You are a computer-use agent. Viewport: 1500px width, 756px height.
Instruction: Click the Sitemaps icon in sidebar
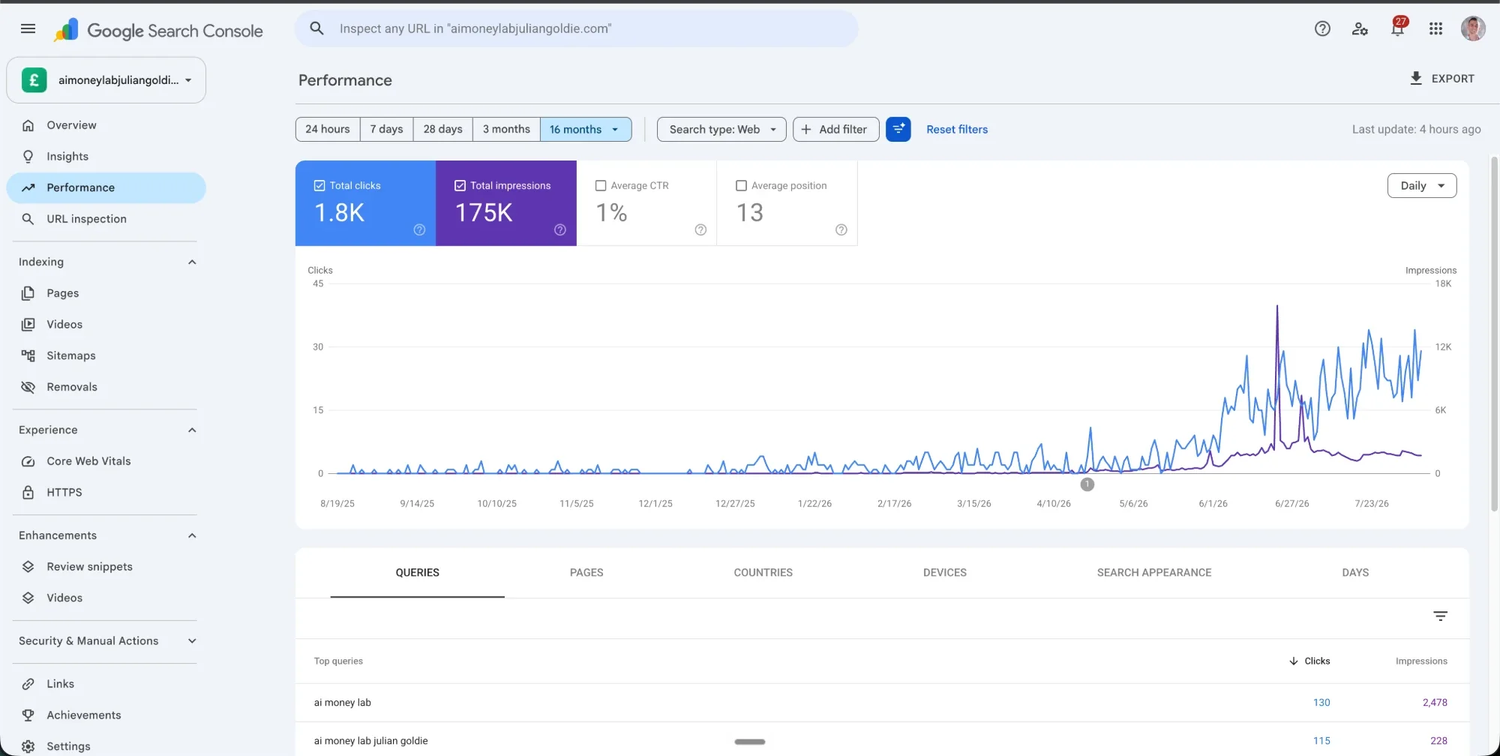28,355
